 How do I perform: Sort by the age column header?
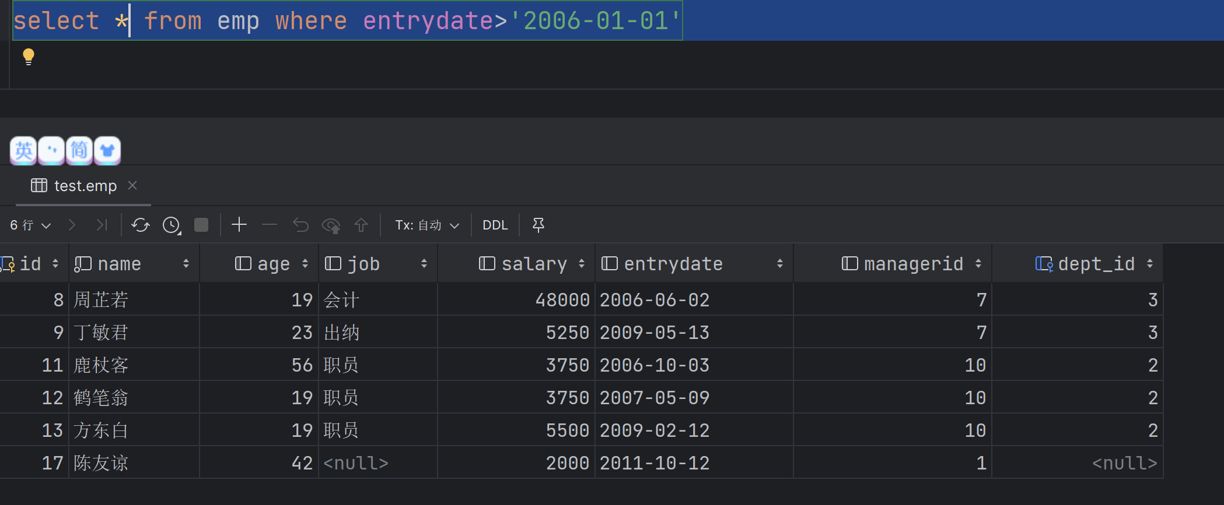pos(259,264)
